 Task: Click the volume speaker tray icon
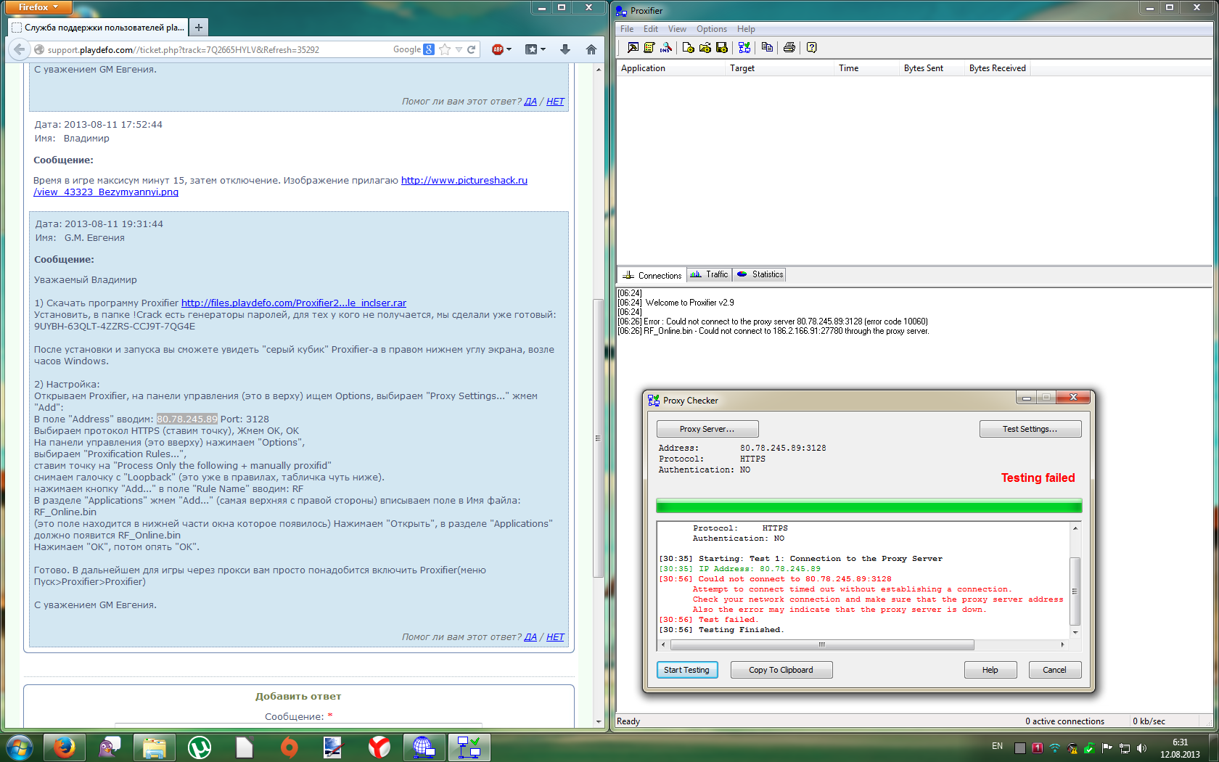pos(1141,747)
